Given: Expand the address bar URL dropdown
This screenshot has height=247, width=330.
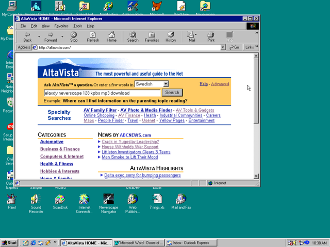Looking at the screenshot, I should coord(223,47).
